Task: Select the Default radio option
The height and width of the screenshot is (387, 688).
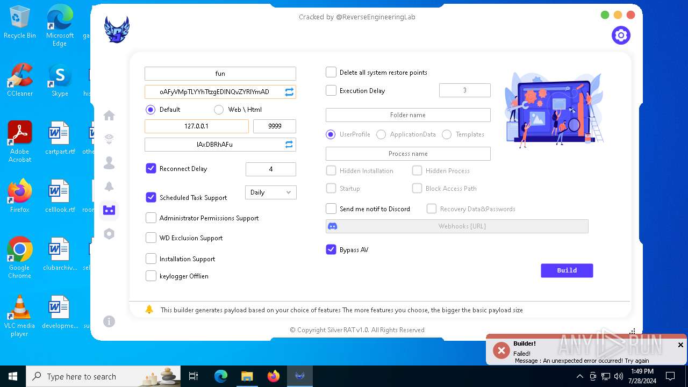Action: coord(150,110)
